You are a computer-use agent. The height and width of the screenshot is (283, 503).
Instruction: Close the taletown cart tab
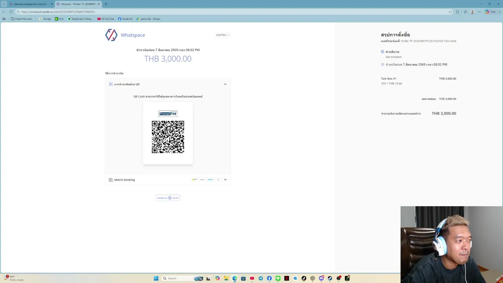pyautogui.click(x=51, y=4)
